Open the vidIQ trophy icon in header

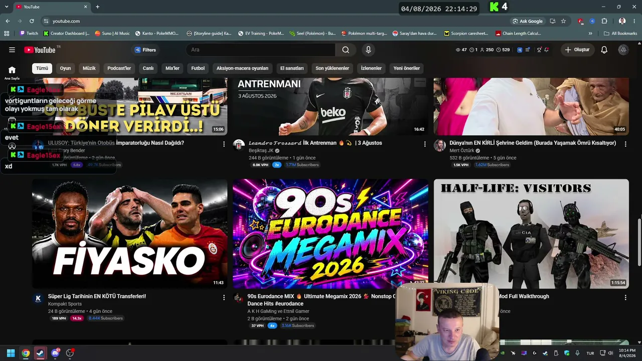539,50
